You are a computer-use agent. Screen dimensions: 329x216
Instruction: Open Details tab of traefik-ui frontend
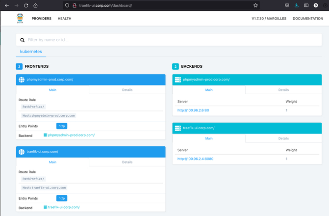[127, 162]
